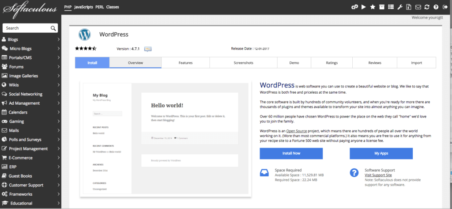Click inside the Search input field

(x=26, y=28)
